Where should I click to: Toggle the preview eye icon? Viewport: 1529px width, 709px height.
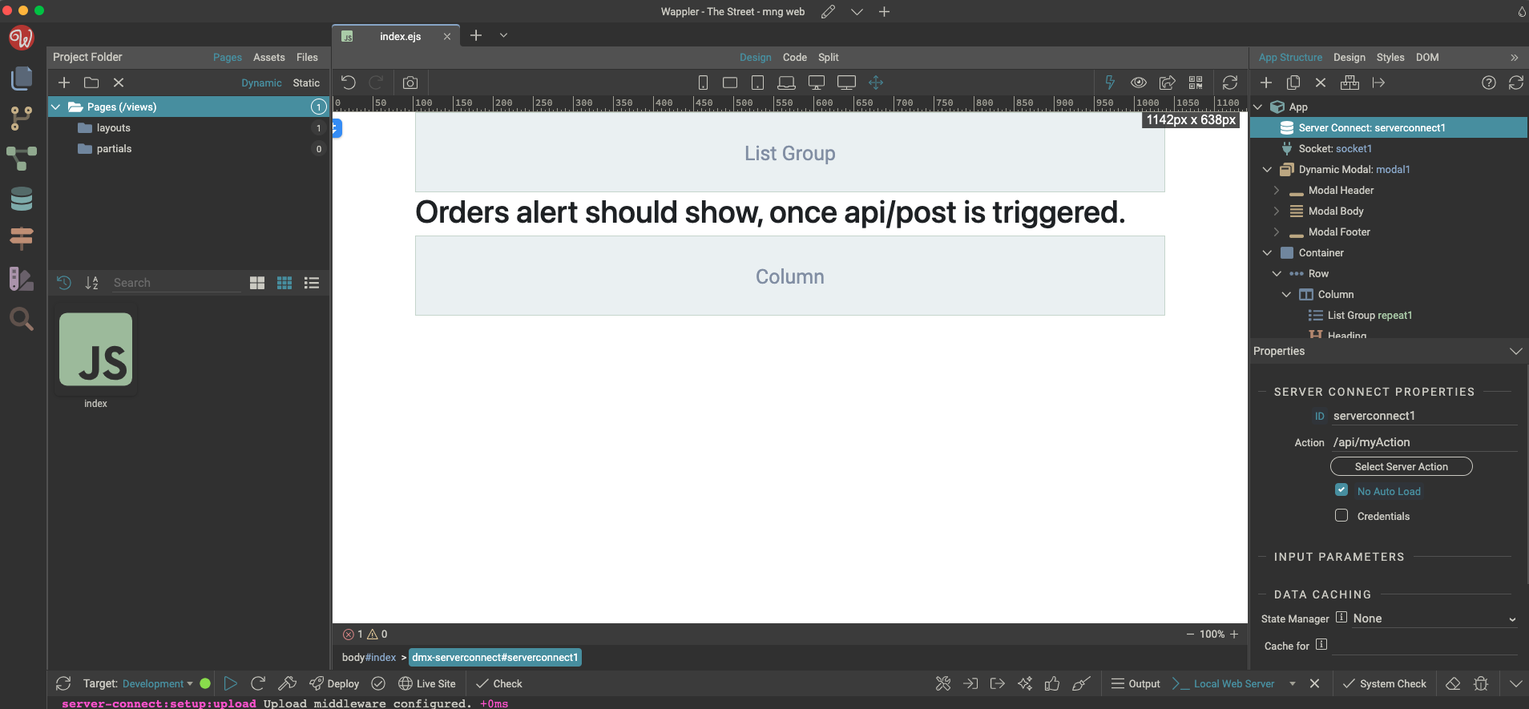(x=1138, y=83)
